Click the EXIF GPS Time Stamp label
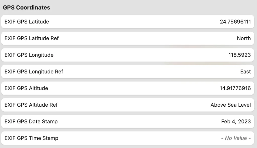This screenshot has height=148, width=257. pyautogui.click(x=31, y=138)
